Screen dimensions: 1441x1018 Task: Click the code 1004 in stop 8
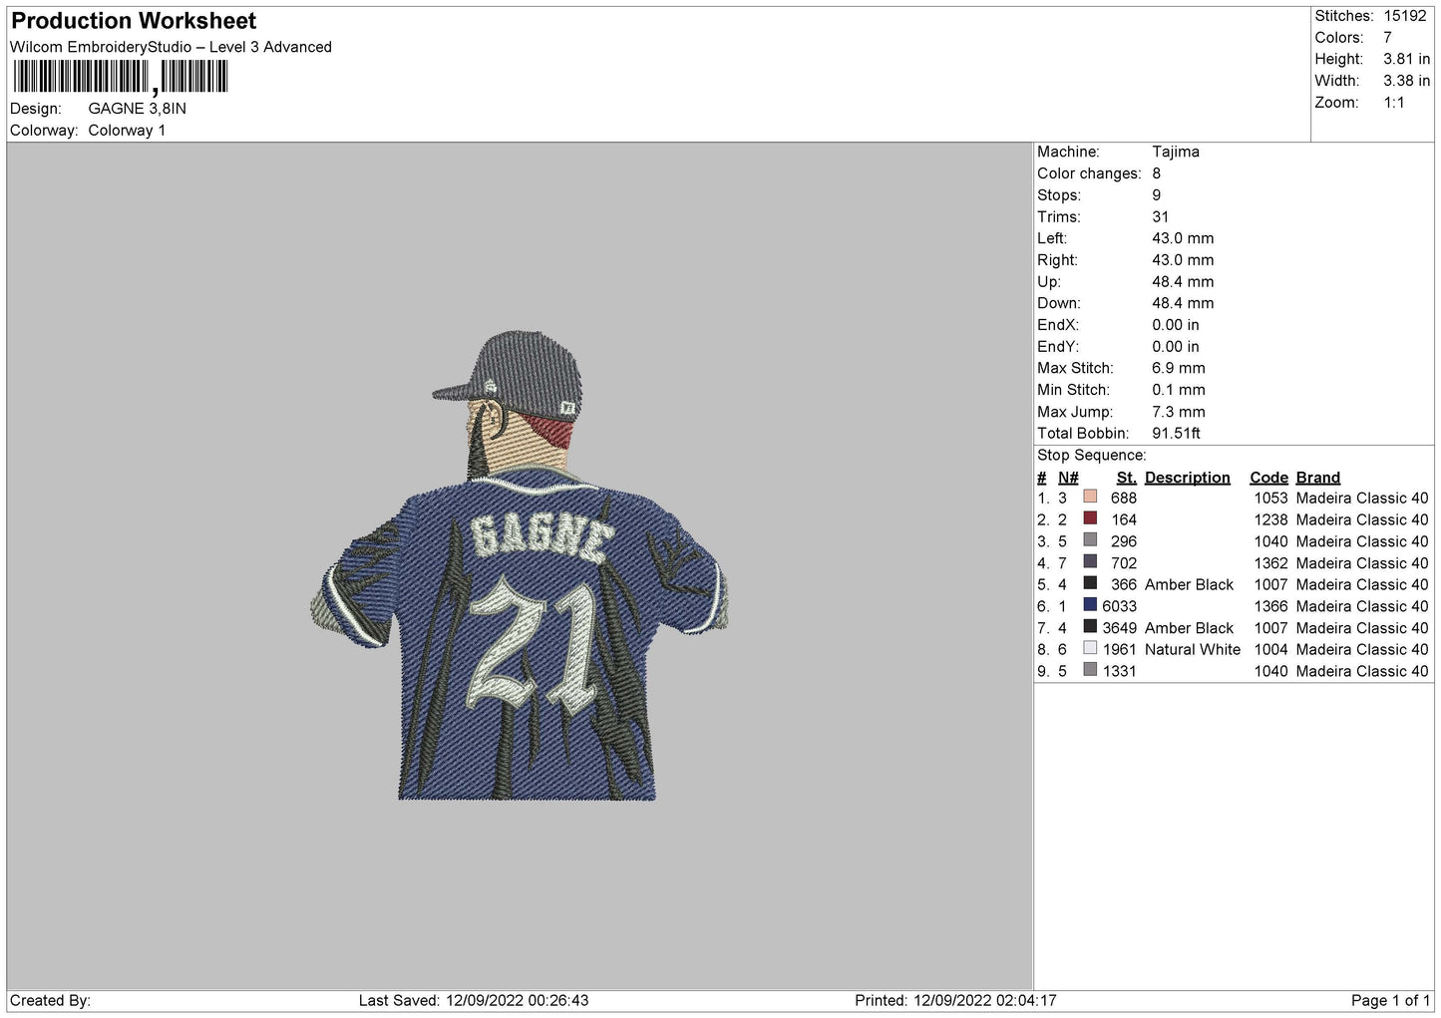coord(1270,650)
